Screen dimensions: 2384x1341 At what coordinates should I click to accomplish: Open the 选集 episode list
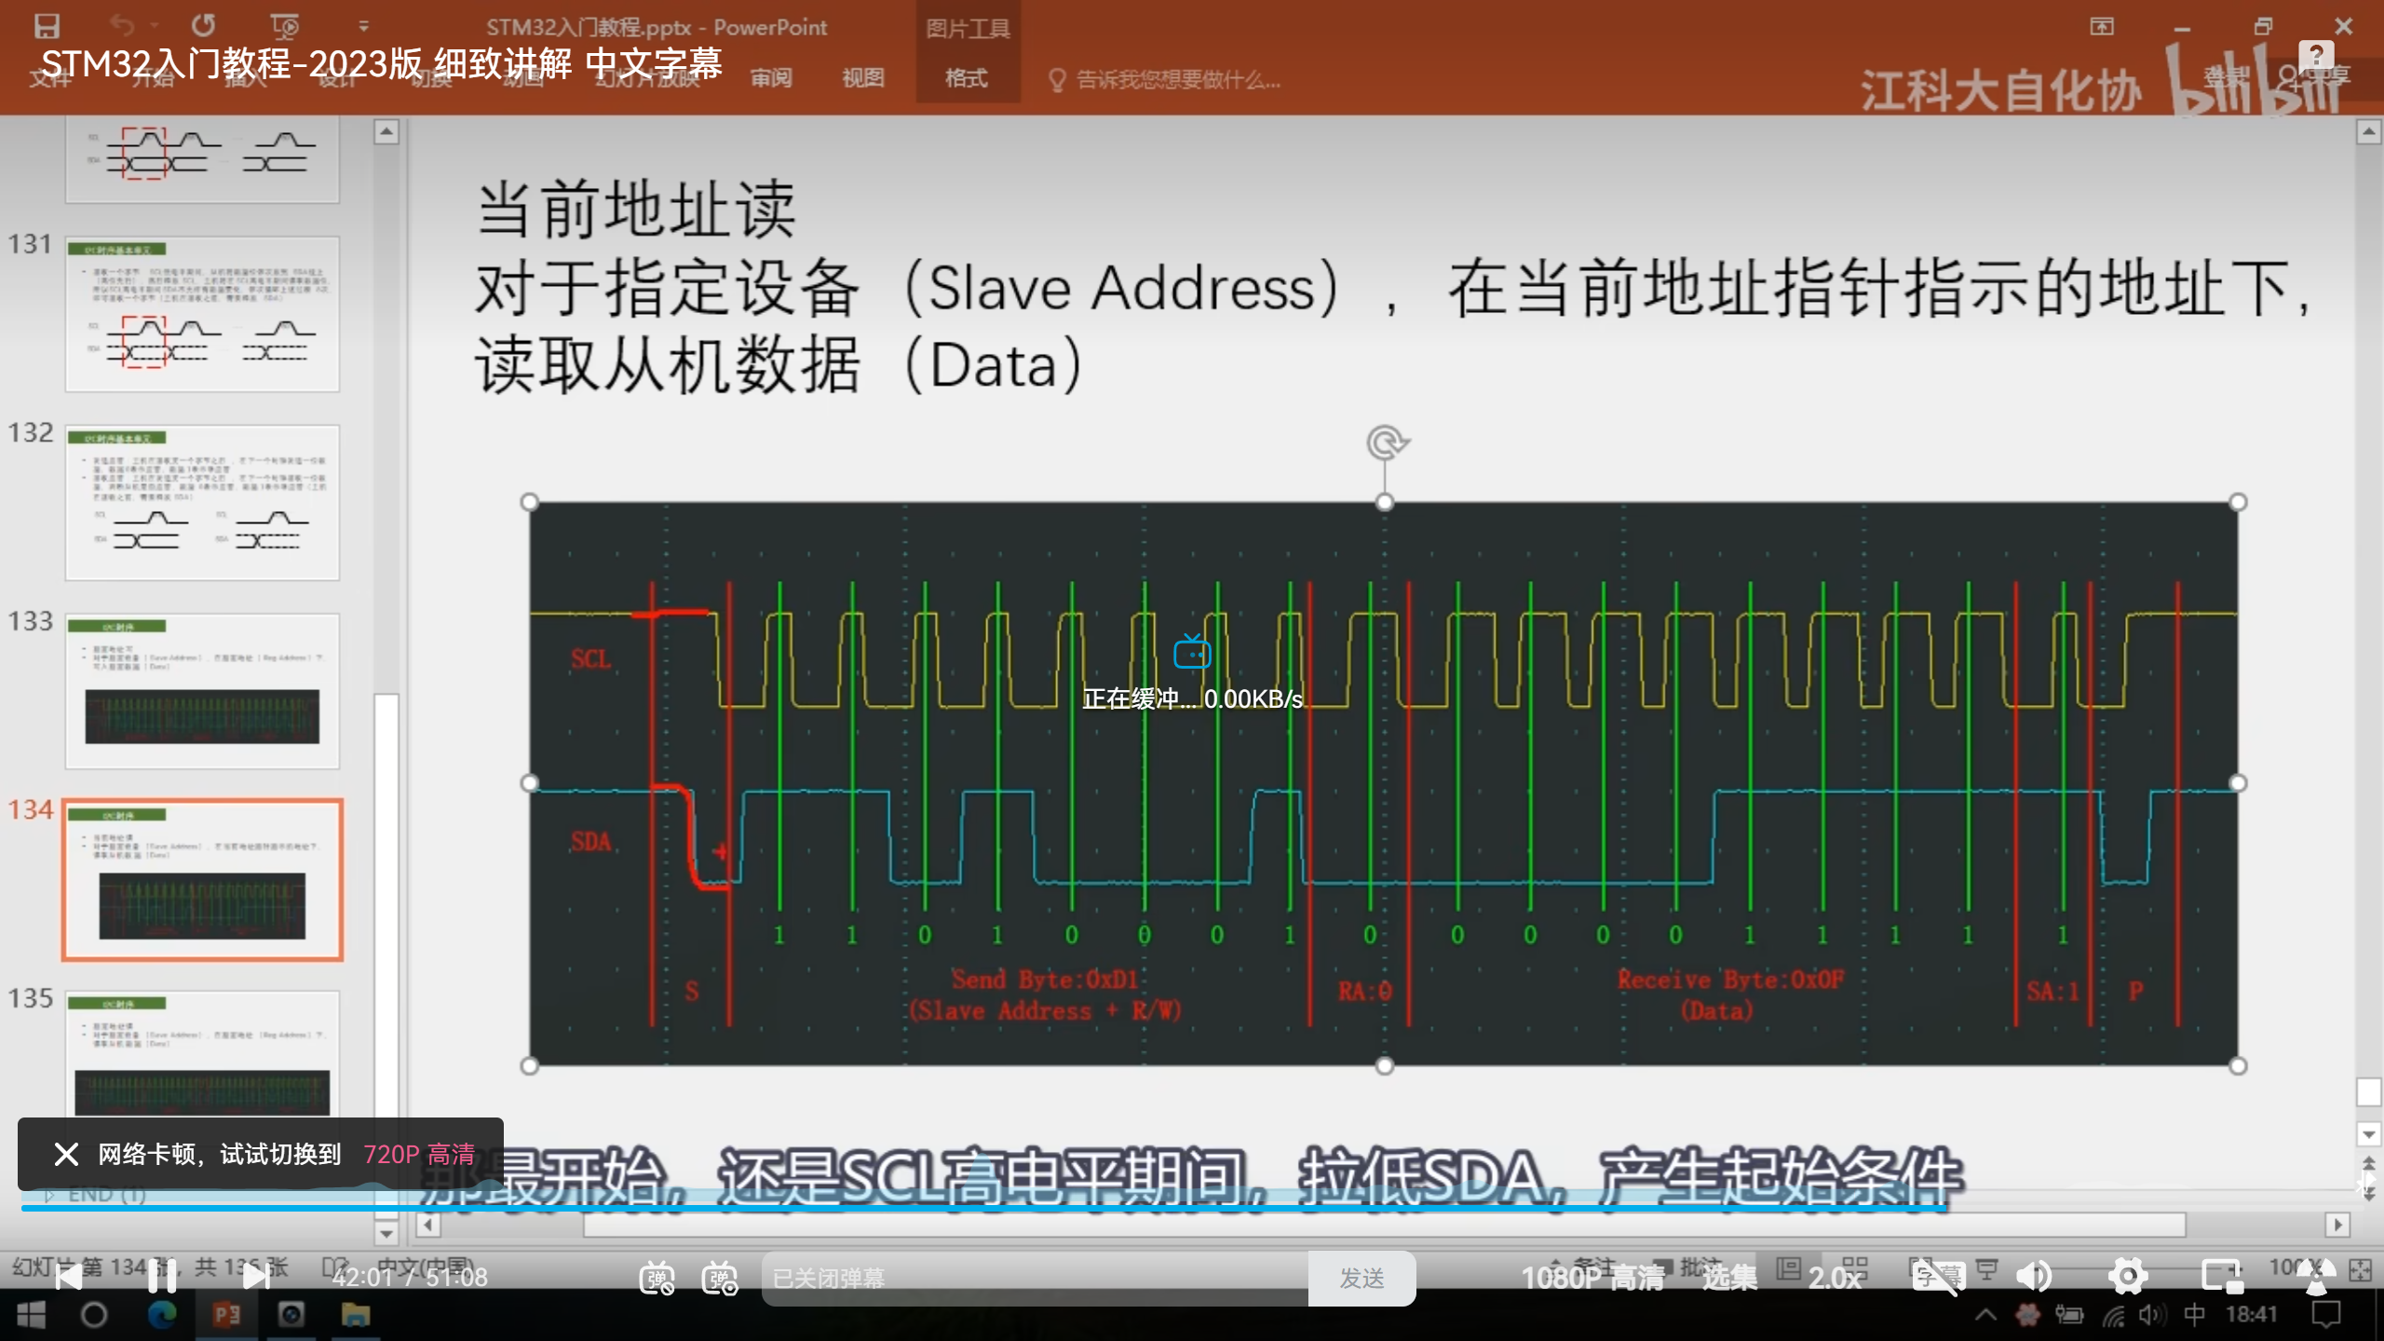click(x=1729, y=1278)
